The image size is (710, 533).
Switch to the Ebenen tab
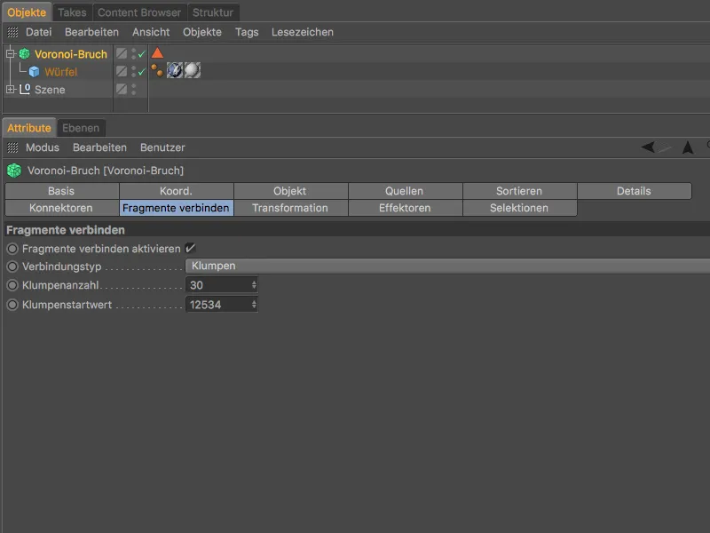[x=81, y=128]
